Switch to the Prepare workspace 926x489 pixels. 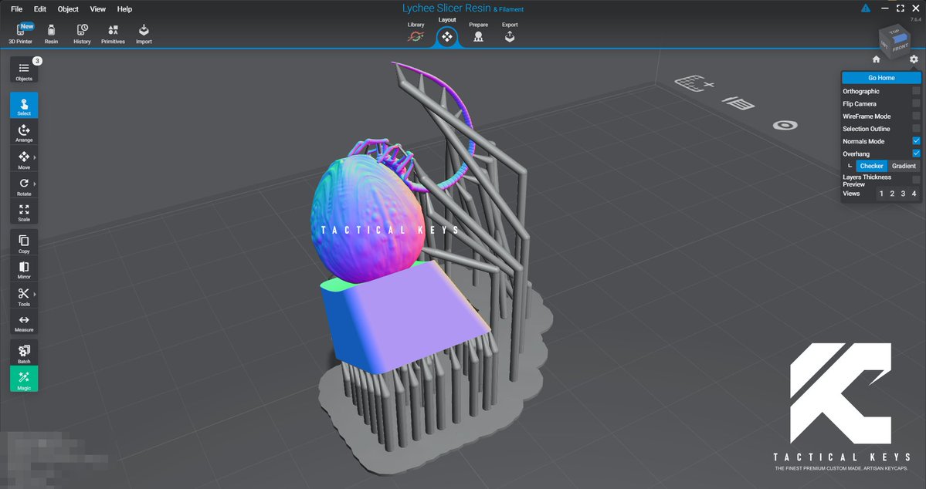click(478, 33)
